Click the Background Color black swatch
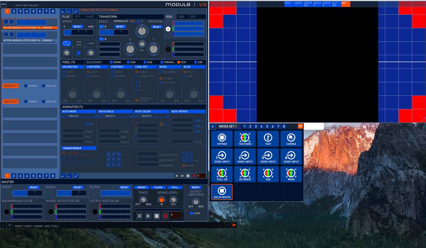 pos(7,212)
